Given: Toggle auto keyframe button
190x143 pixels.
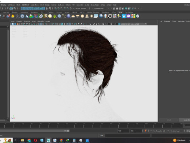Looking at the screenshot, I should click(146, 131).
